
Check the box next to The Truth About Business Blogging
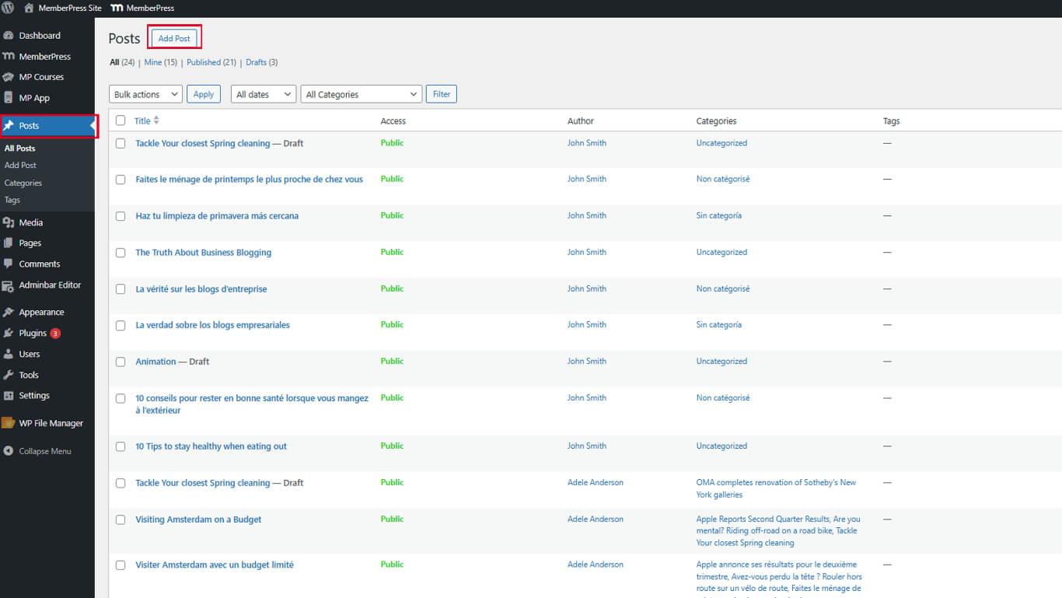click(120, 252)
